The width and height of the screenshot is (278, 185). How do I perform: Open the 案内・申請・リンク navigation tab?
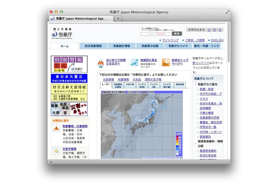coord(207,46)
